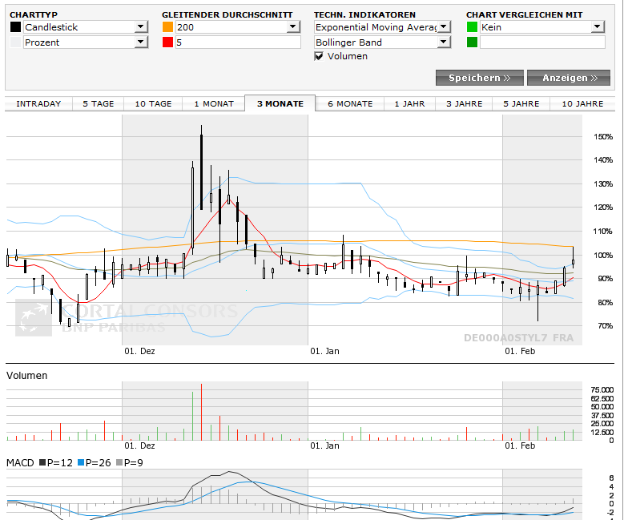This screenshot has height=520, width=624.
Task: Click the orange 200 average color swatch
Action: (x=168, y=27)
